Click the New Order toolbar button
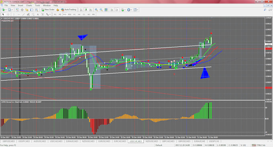 coord(48,10)
